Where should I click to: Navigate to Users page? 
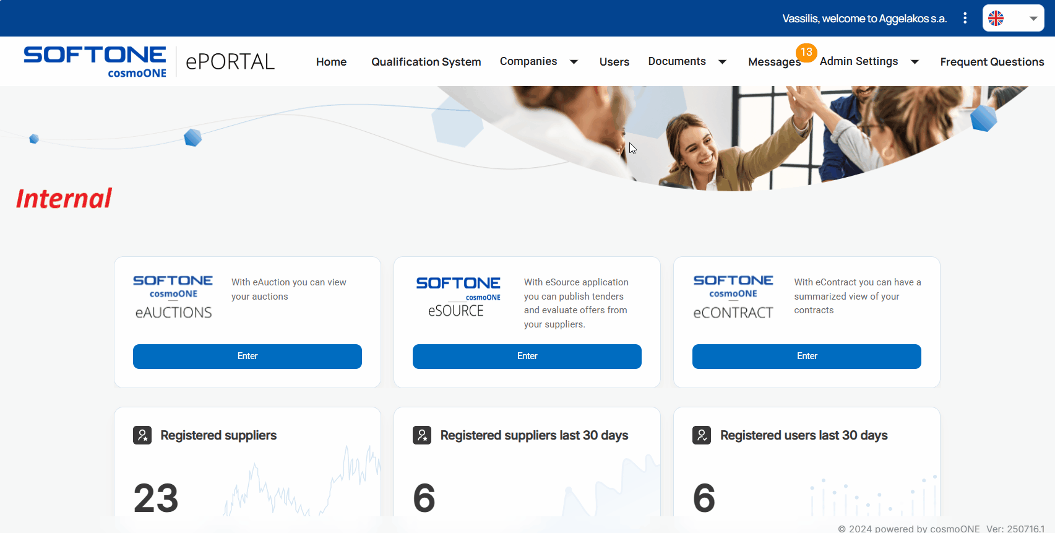[614, 62]
